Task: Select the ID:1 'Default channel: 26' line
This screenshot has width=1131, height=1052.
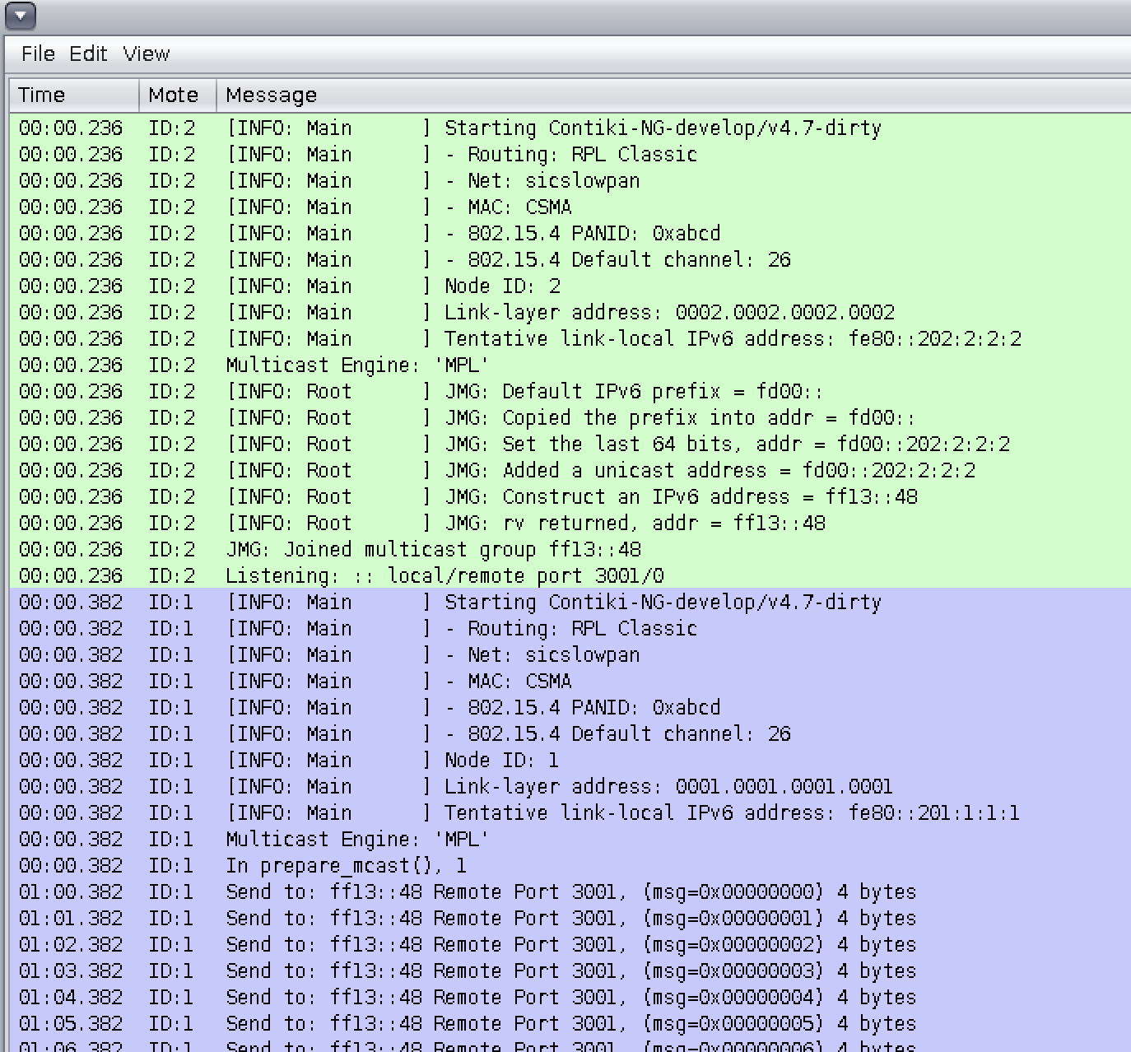Action: pos(570,733)
